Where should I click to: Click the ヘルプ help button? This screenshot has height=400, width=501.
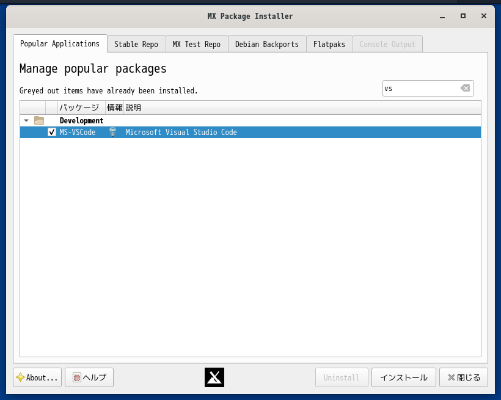coord(89,377)
